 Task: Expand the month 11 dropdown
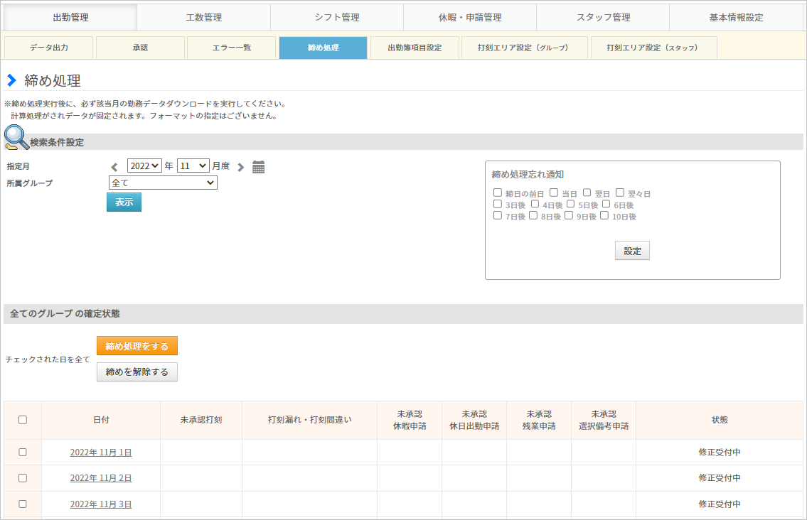coord(193,166)
